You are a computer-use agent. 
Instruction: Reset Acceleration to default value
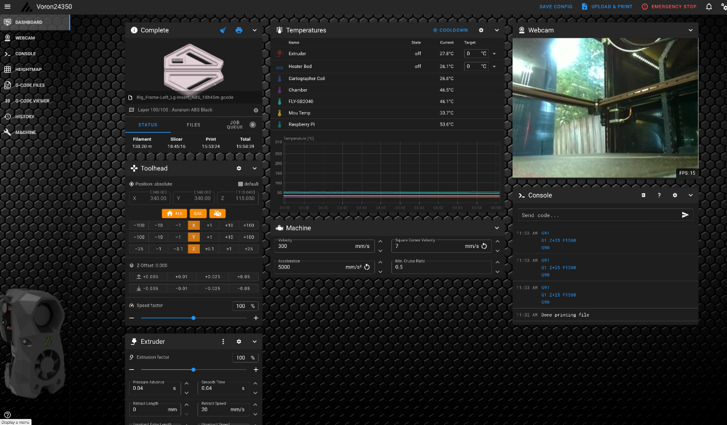point(367,267)
